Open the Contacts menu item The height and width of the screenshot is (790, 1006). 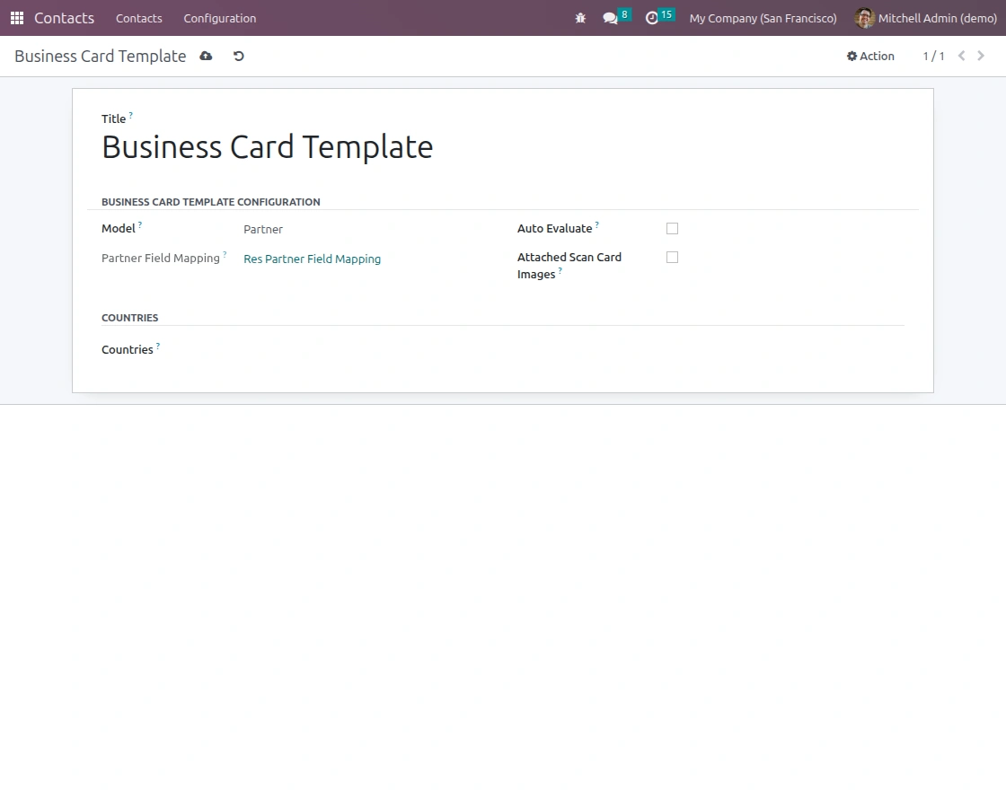(x=138, y=18)
